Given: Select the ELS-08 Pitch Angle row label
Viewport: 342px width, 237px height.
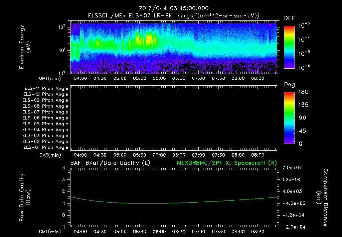Looking at the screenshot, I should [x=45, y=106].
